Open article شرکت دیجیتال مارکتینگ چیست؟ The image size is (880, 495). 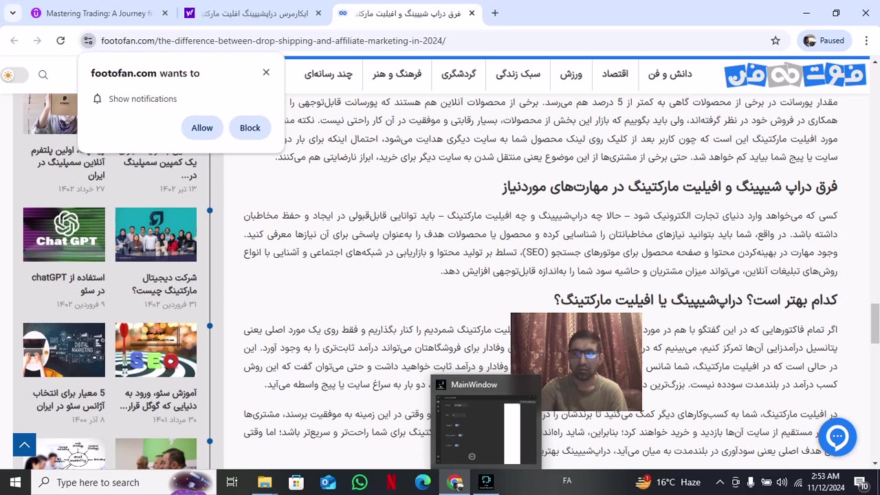tap(164, 284)
